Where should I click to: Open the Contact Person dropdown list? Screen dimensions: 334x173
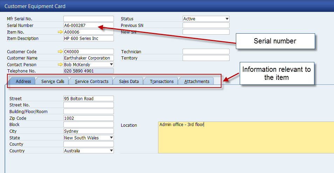coord(111,65)
